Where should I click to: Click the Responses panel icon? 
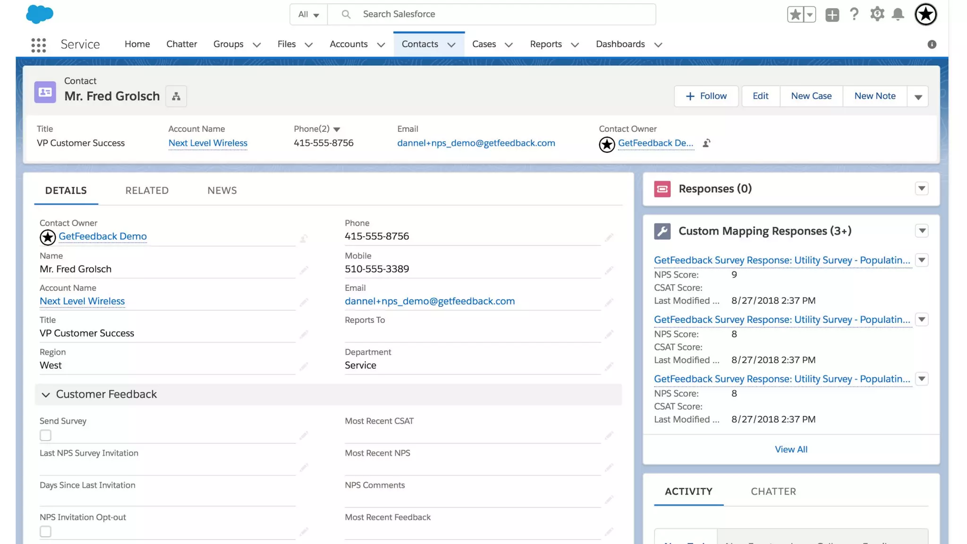tap(662, 189)
